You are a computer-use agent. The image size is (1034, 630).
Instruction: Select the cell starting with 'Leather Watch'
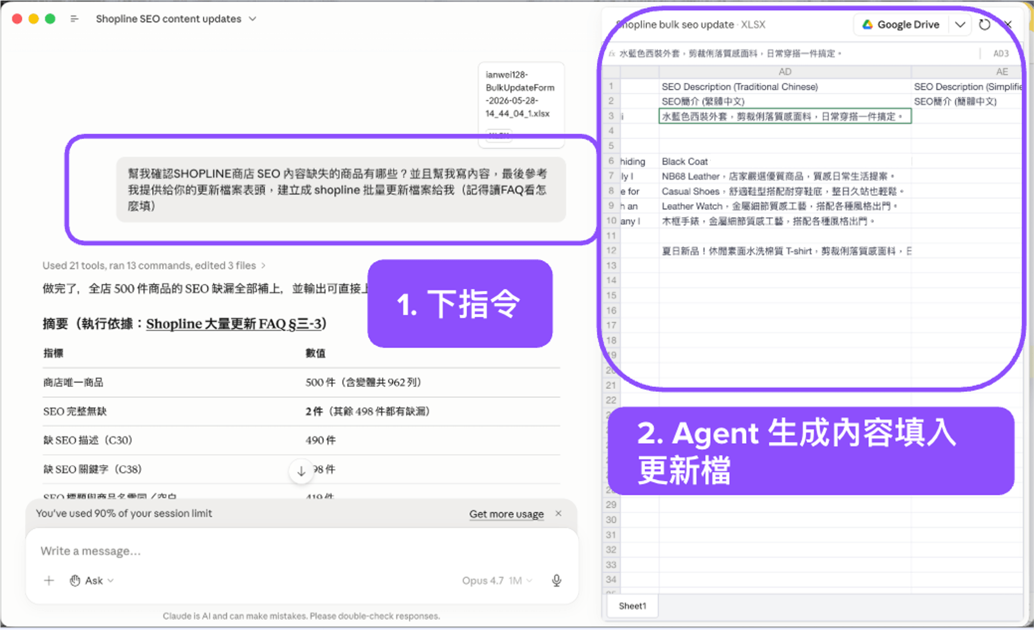[785, 206]
